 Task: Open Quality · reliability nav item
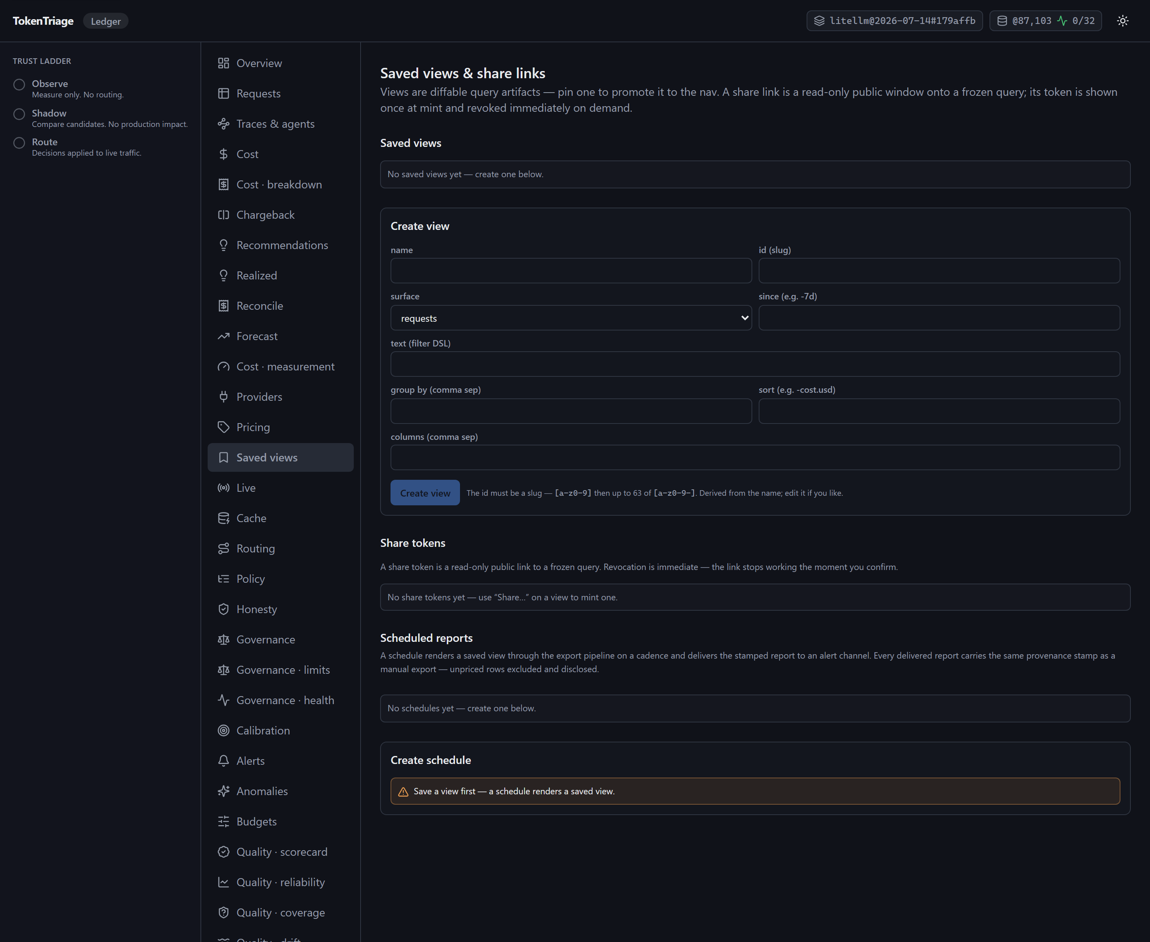point(281,883)
